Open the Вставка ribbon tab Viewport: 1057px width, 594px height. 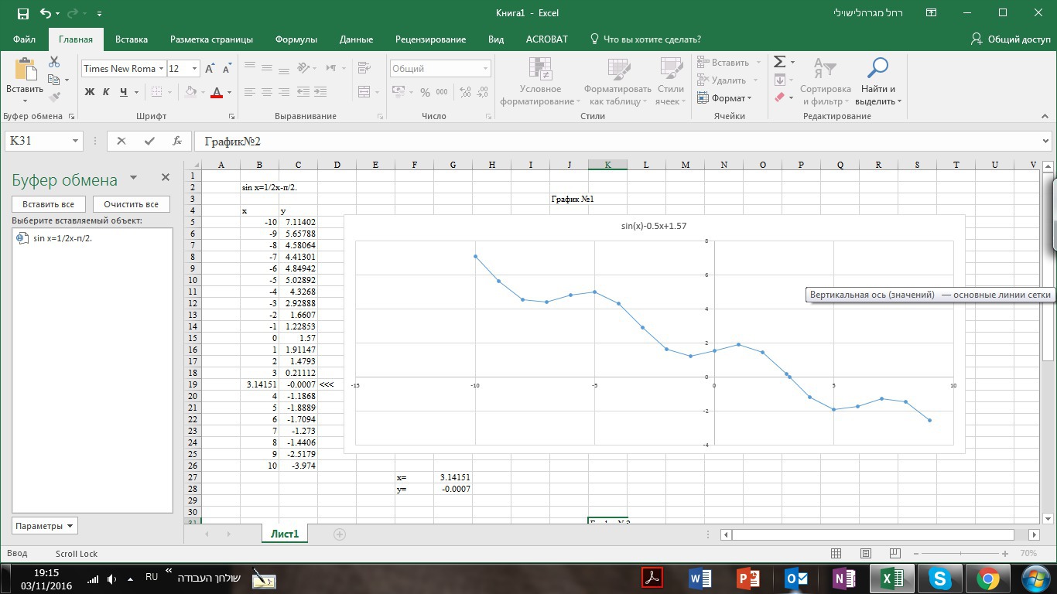132,39
